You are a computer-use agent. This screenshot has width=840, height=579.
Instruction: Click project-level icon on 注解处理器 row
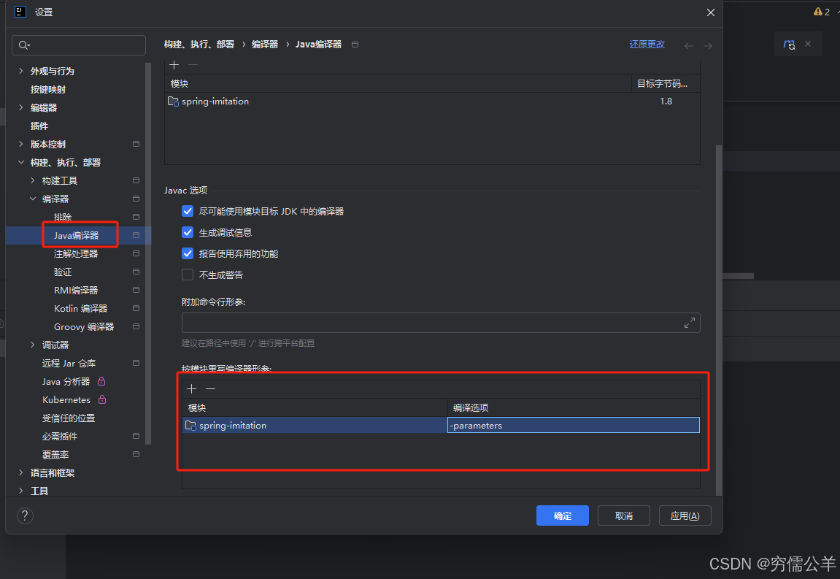[136, 253]
